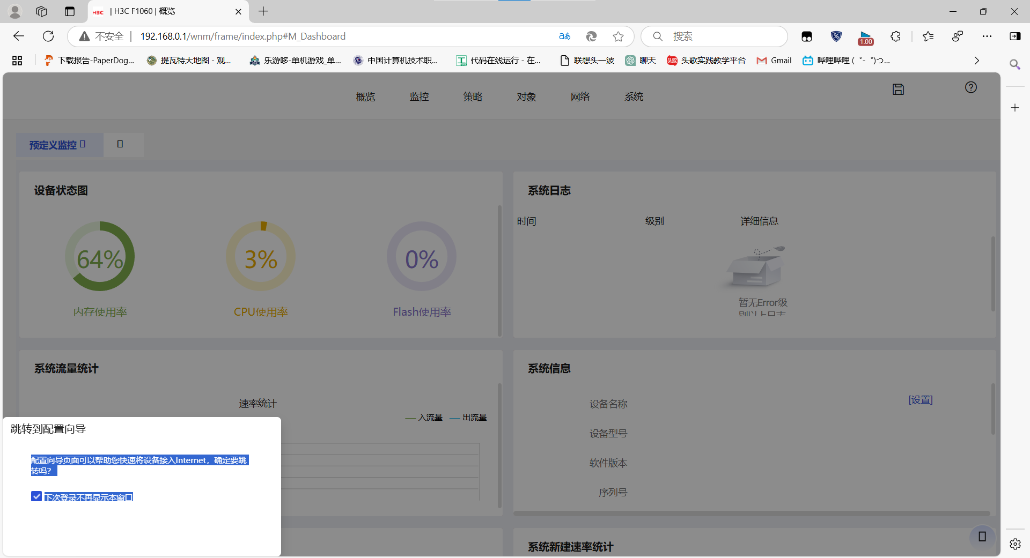The height and width of the screenshot is (558, 1030).
Task: Click the 出流量 legend entry
Action: pyautogui.click(x=468, y=418)
